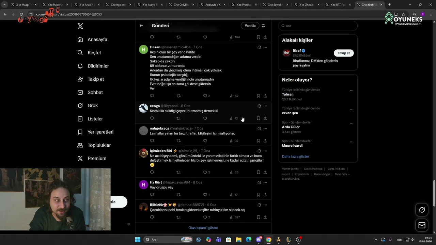Open the Windows Start button
The width and height of the screenshot is (436, 245).
point(138,240)
